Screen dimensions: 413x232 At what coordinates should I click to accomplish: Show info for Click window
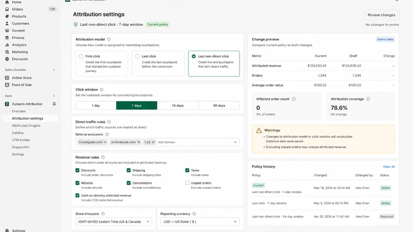click(x=102, y=90)
